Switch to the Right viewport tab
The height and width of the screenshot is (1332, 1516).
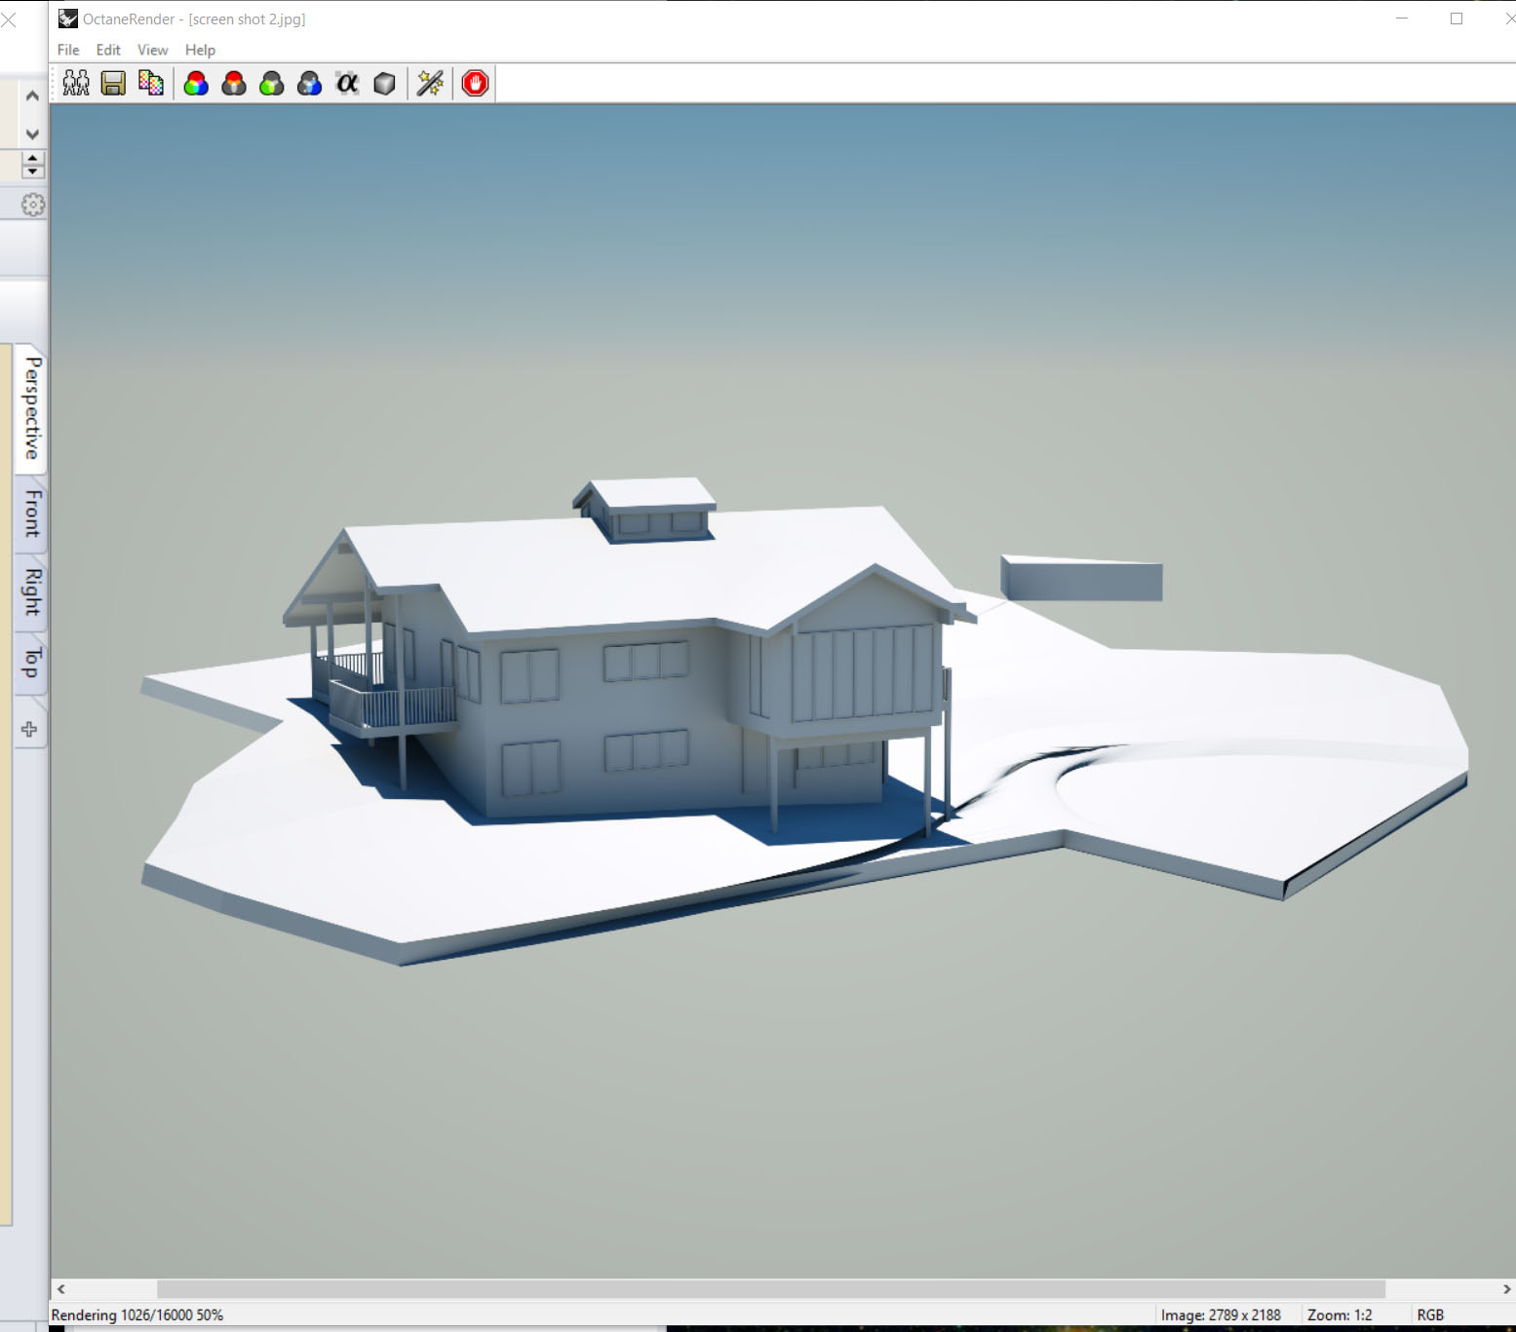32,591
